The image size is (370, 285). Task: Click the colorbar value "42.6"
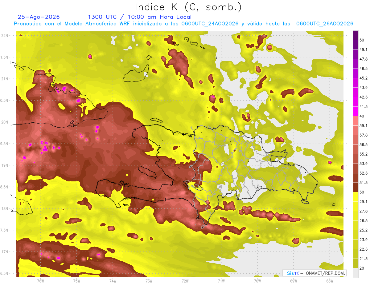363,97
